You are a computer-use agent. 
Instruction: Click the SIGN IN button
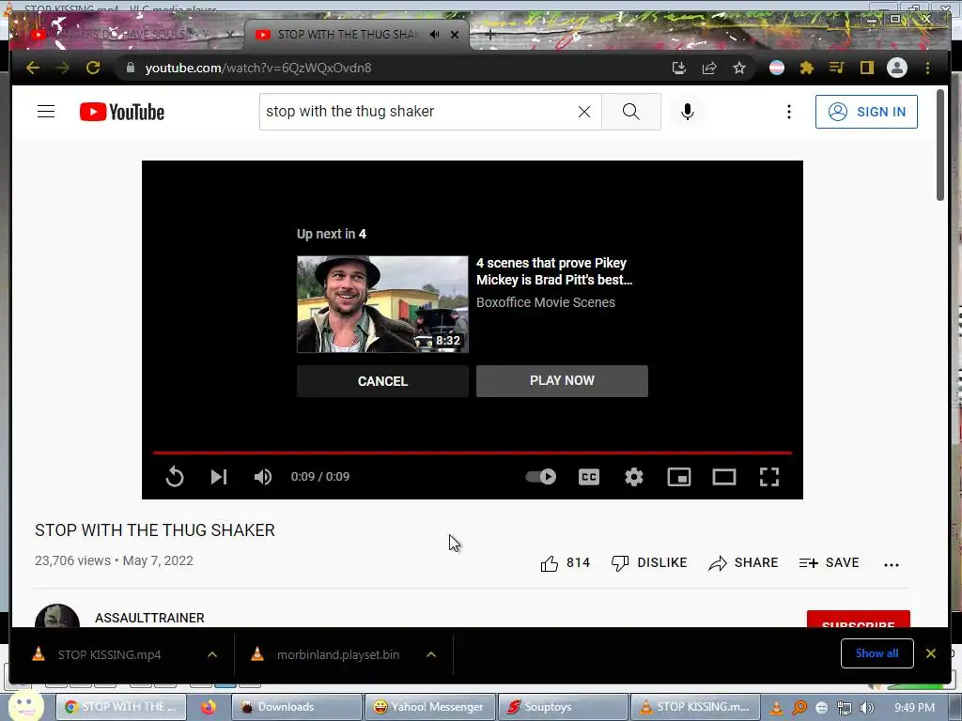coord(866,112)
